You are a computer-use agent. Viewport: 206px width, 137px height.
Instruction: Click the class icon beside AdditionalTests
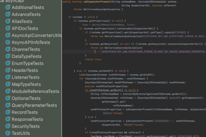click(x=8, y=7)
